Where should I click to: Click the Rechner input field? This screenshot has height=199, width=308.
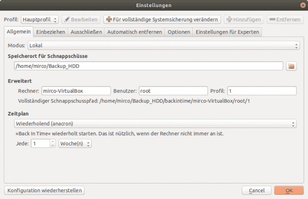coord(76,91)
